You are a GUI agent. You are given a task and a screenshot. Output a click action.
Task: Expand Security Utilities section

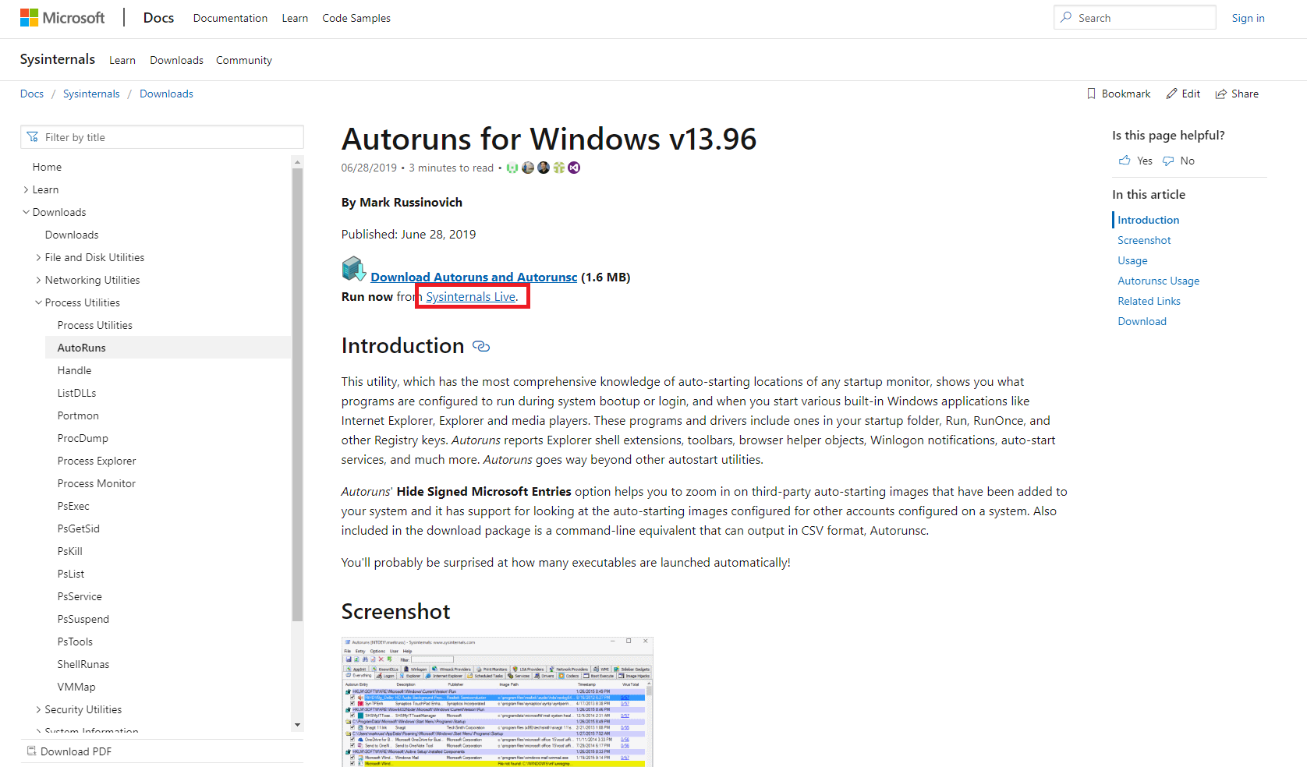[38, 709]
